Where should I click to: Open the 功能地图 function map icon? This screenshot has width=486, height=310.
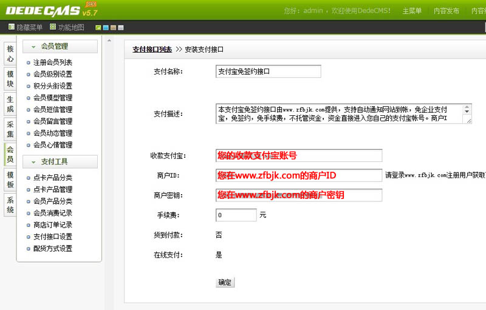(x=53, y=27)
